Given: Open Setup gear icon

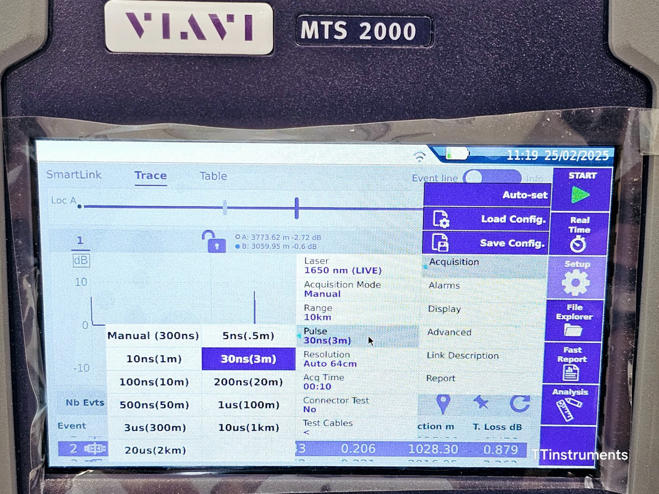Looking at the screenshot, I should pyautogui.click(x=576, y=278).
